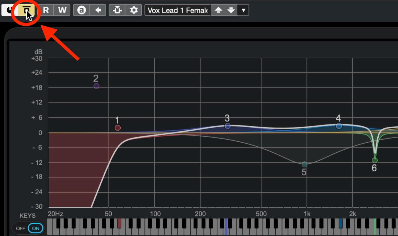Click the Vox Lead 1 Female preset field

178,10
